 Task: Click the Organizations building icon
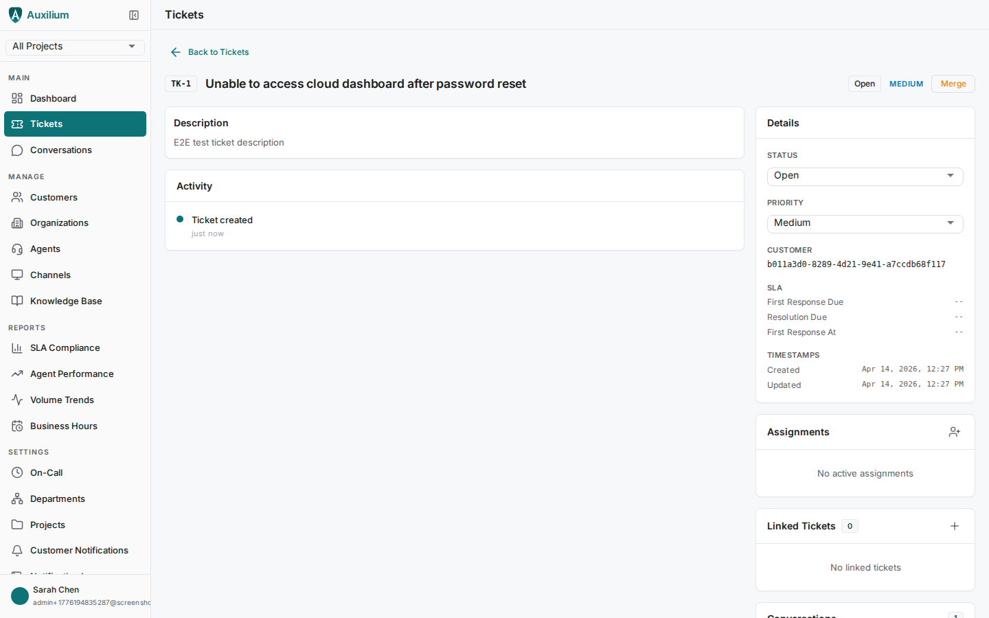(16, 222)
